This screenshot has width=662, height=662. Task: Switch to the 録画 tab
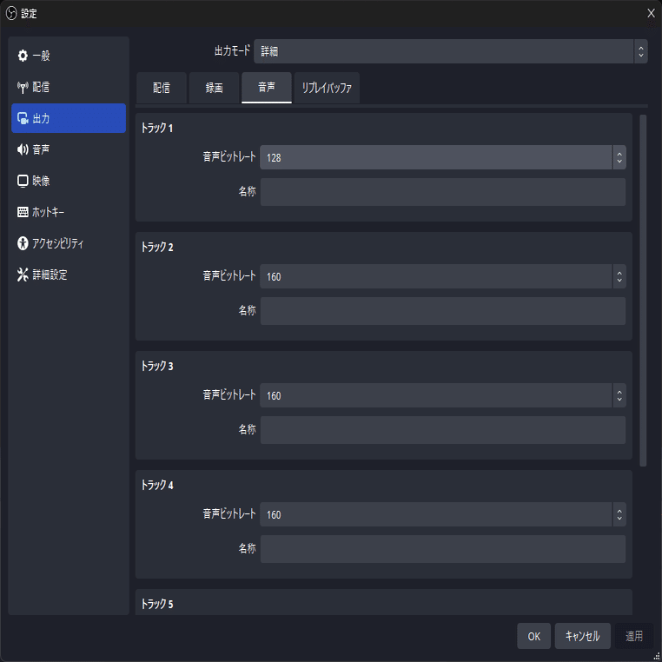click(x=214, y=88)
